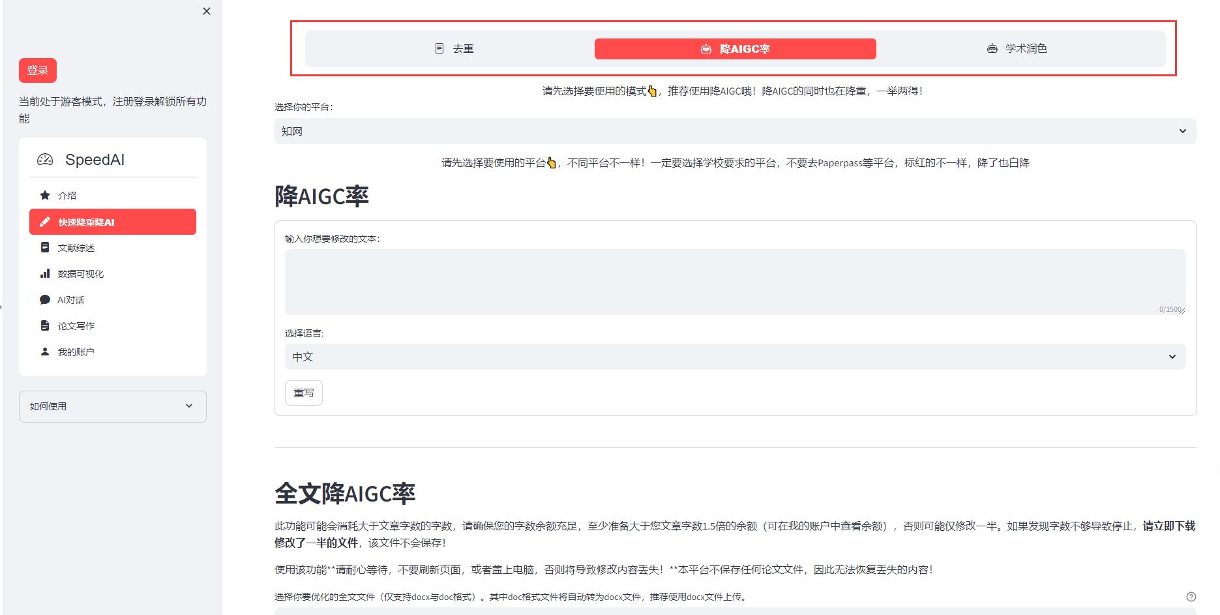
Task: Open the 中文 language dropdown
Action: tap(735, 357)
